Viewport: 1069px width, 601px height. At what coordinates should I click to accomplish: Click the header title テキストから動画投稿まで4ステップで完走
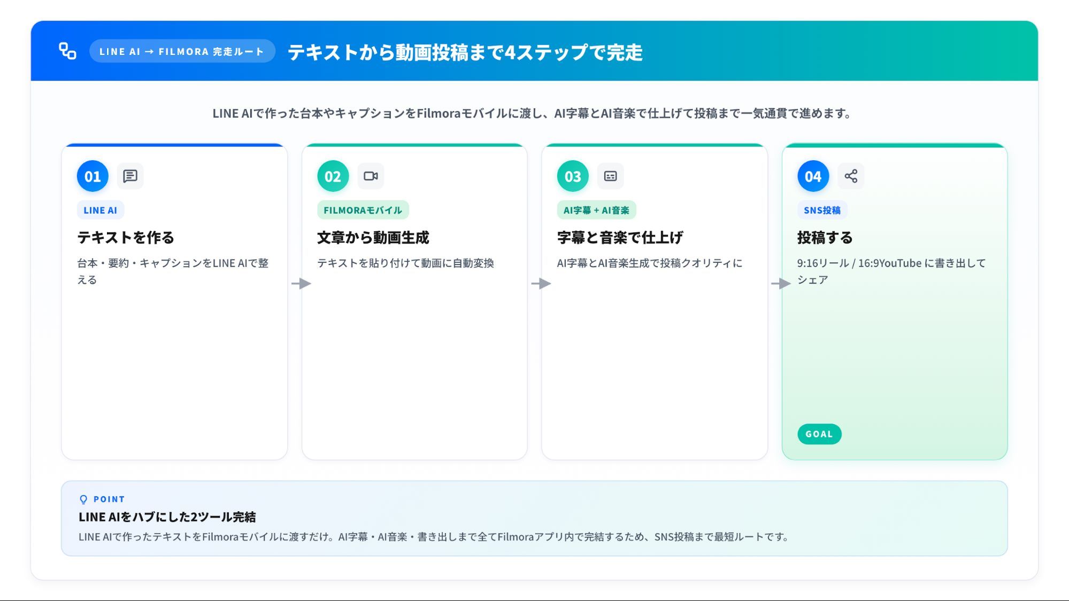pyautogui.click(x=465, y=52)
